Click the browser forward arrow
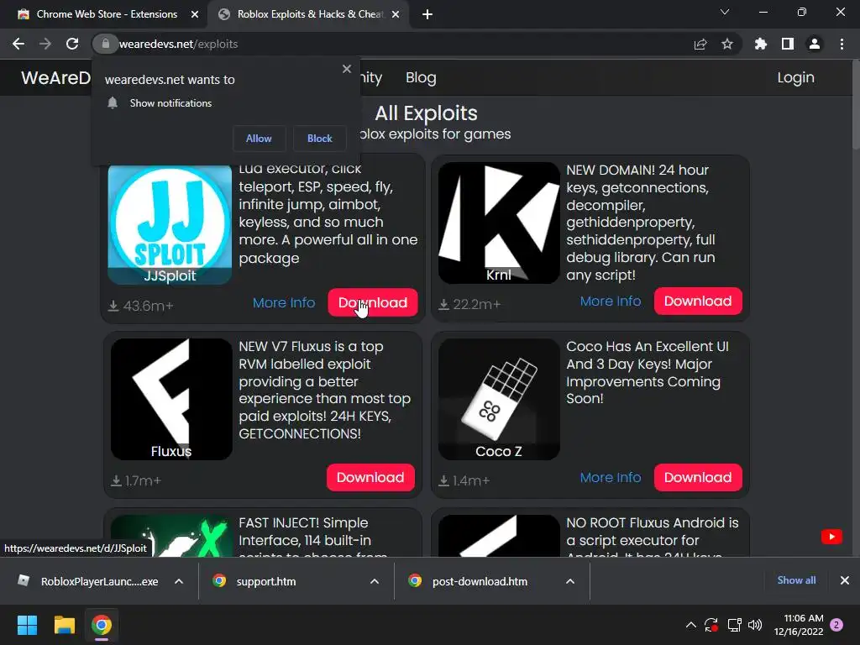 pyautogui.click(x=45, y=44)
